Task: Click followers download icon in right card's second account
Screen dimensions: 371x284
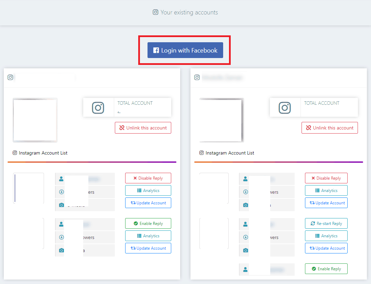Action: point(245,237)
